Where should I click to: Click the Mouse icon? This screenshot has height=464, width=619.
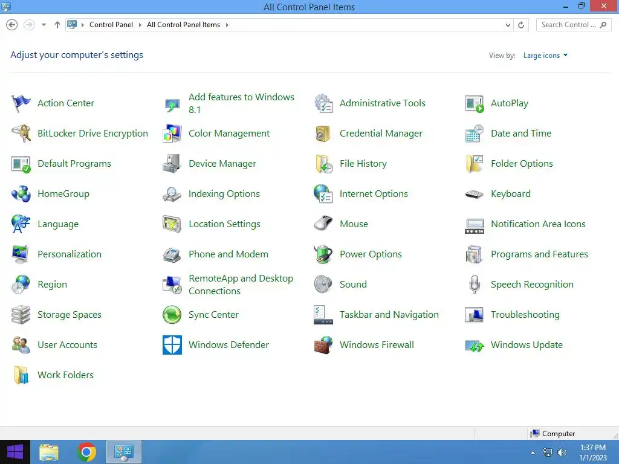coord(323,224)
